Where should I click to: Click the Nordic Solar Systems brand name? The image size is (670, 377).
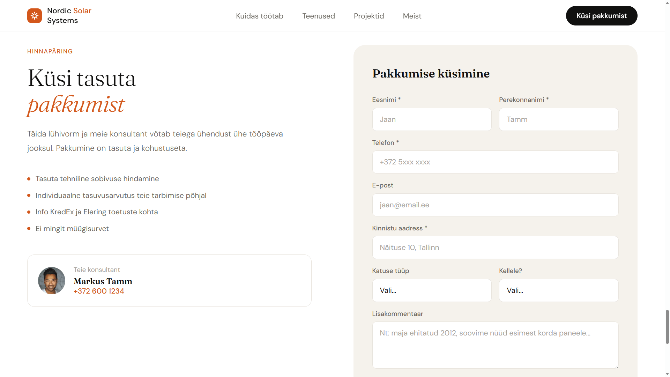[x=69, y=16]
